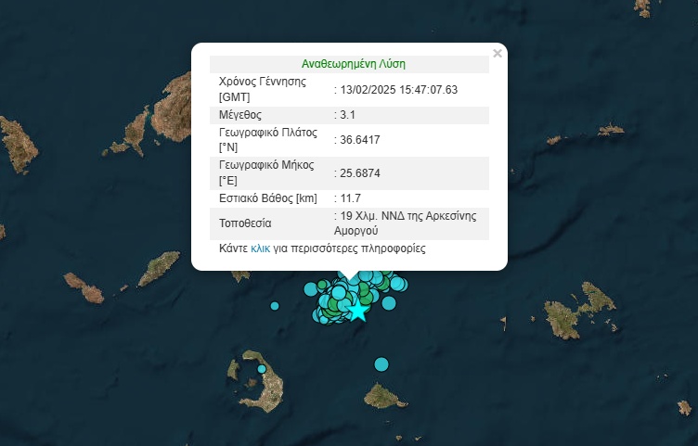Click the latitude value 36.6417
The width and height of the screenshot is (698, 446).
(x=359, y=140)
